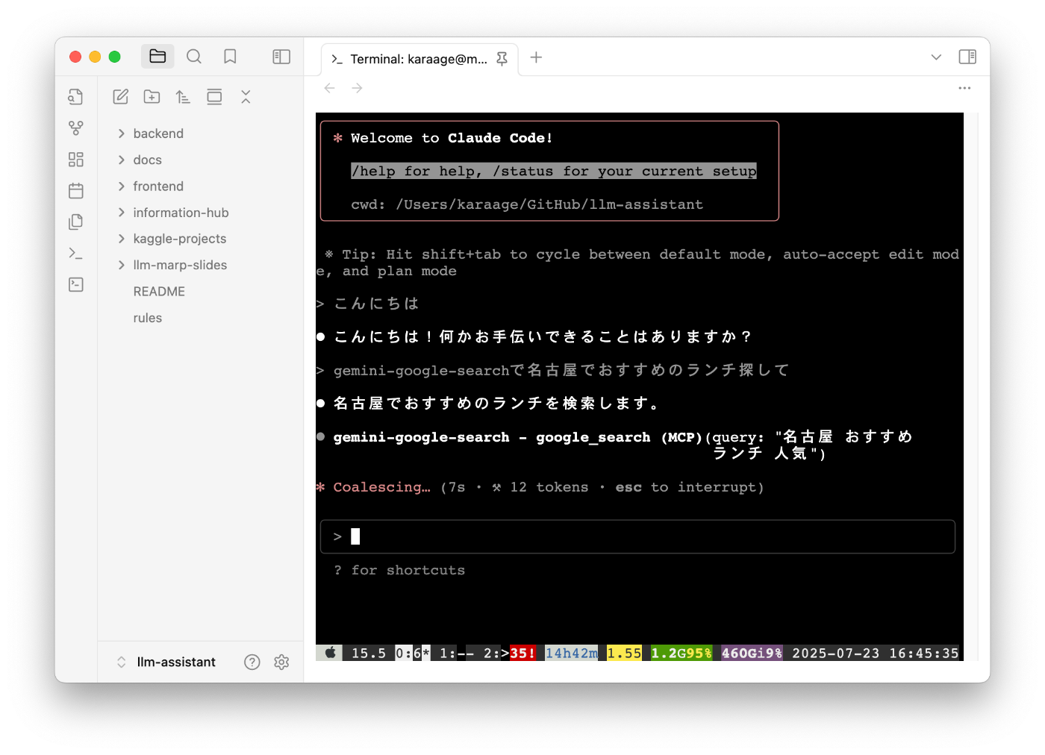The height and width of the screenshot is (755, 1045).
Task: Navigate forward with the right arrow
Action: [x=358, y=88]
